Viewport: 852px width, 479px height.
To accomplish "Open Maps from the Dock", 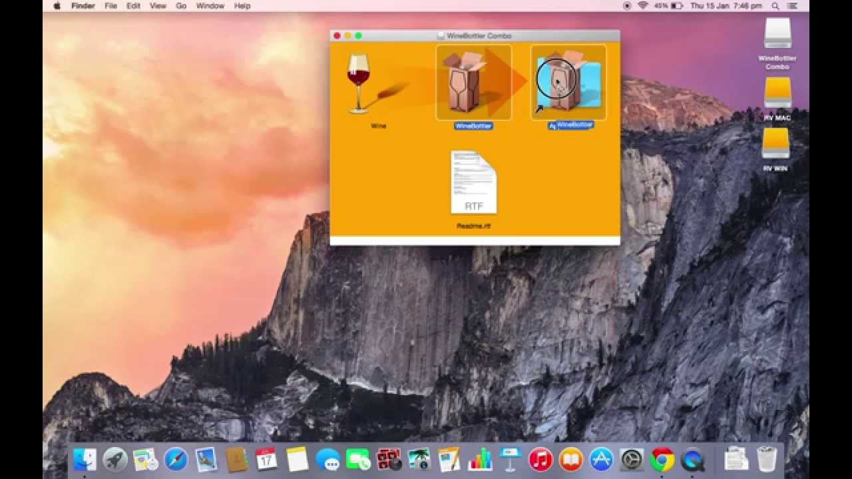I will coord(145,460).
